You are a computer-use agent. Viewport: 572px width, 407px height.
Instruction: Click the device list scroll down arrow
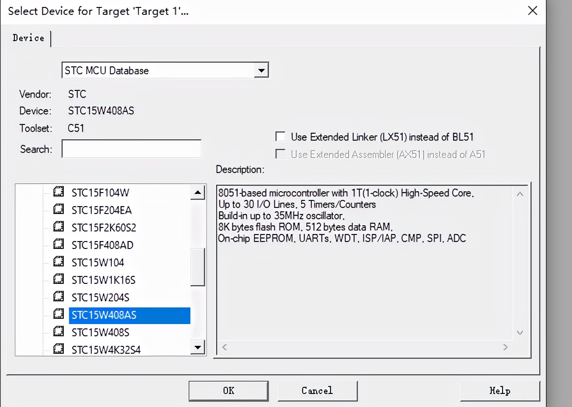pyautogui.click(x=198, y=348)
